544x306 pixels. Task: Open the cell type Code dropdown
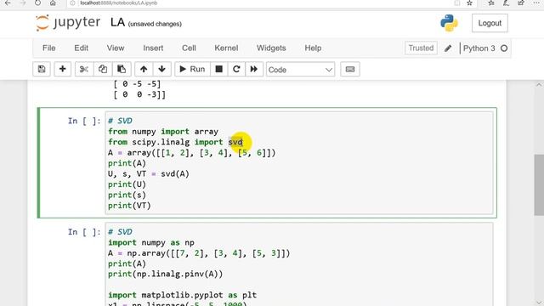tap(300, 70)
